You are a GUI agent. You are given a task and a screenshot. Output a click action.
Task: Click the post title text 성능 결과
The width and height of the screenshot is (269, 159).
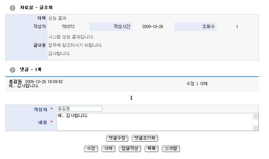tap(57, 18)
